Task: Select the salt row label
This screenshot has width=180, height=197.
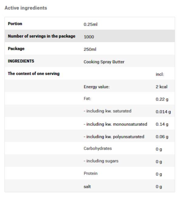Action: click(x=87, y=187)
